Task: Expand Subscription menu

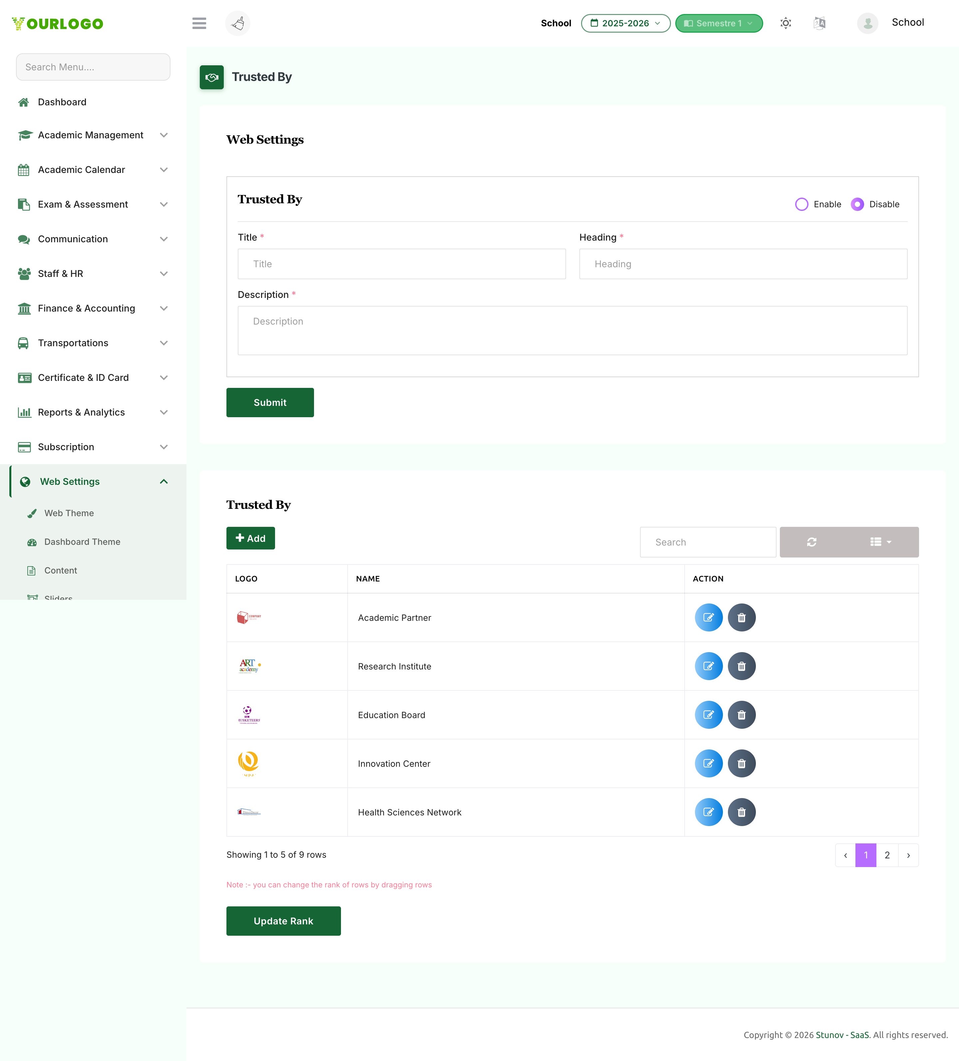Action: 93,447
